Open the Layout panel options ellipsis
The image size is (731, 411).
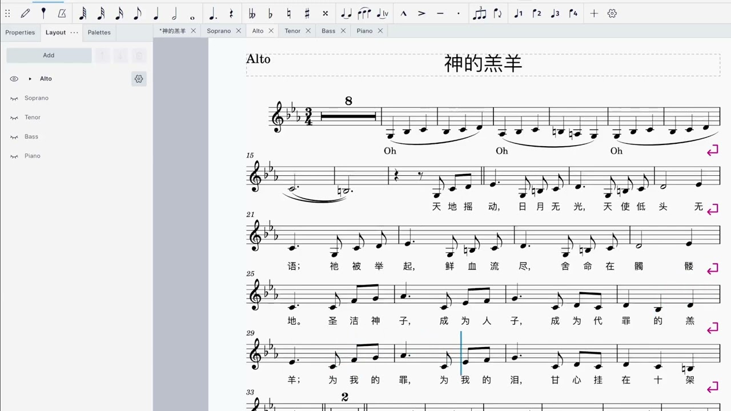point(74,33)
